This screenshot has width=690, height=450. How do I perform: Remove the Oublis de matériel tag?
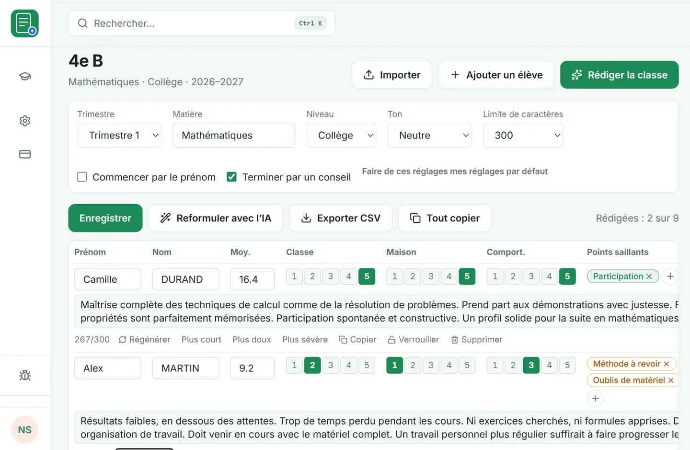[671, 381]
